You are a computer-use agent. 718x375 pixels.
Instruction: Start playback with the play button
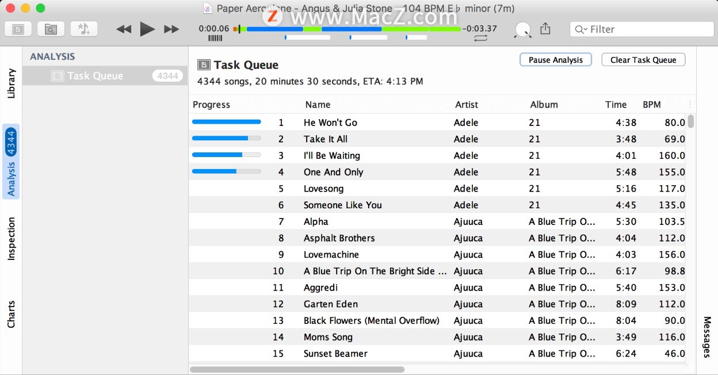pos(147,29)
